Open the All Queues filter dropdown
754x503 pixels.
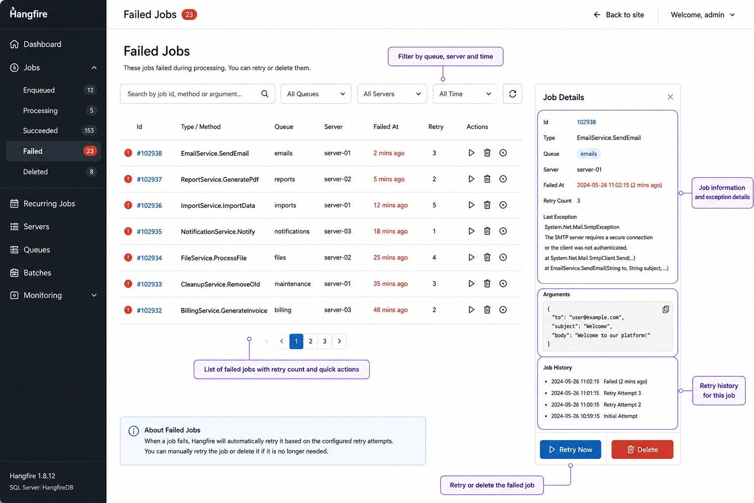click(316, 94)
